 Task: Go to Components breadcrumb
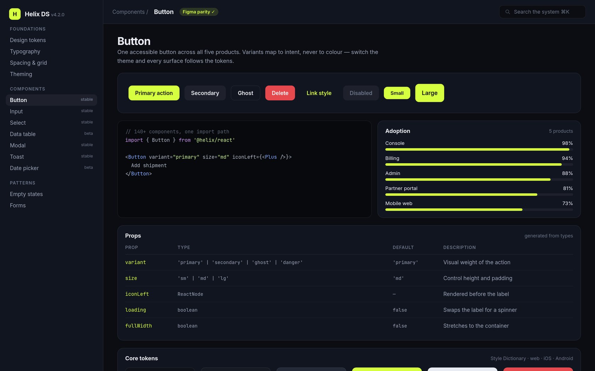tap(129, 12)
